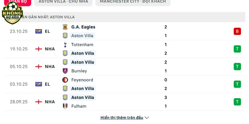The height and width of the screenshot is (124, 249).
Task: Click the G.A. Eagles club crest
Action: click(65, 27)
